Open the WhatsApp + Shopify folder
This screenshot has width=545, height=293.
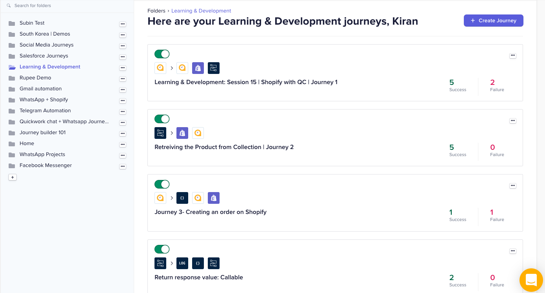click(x=44, y=100)
